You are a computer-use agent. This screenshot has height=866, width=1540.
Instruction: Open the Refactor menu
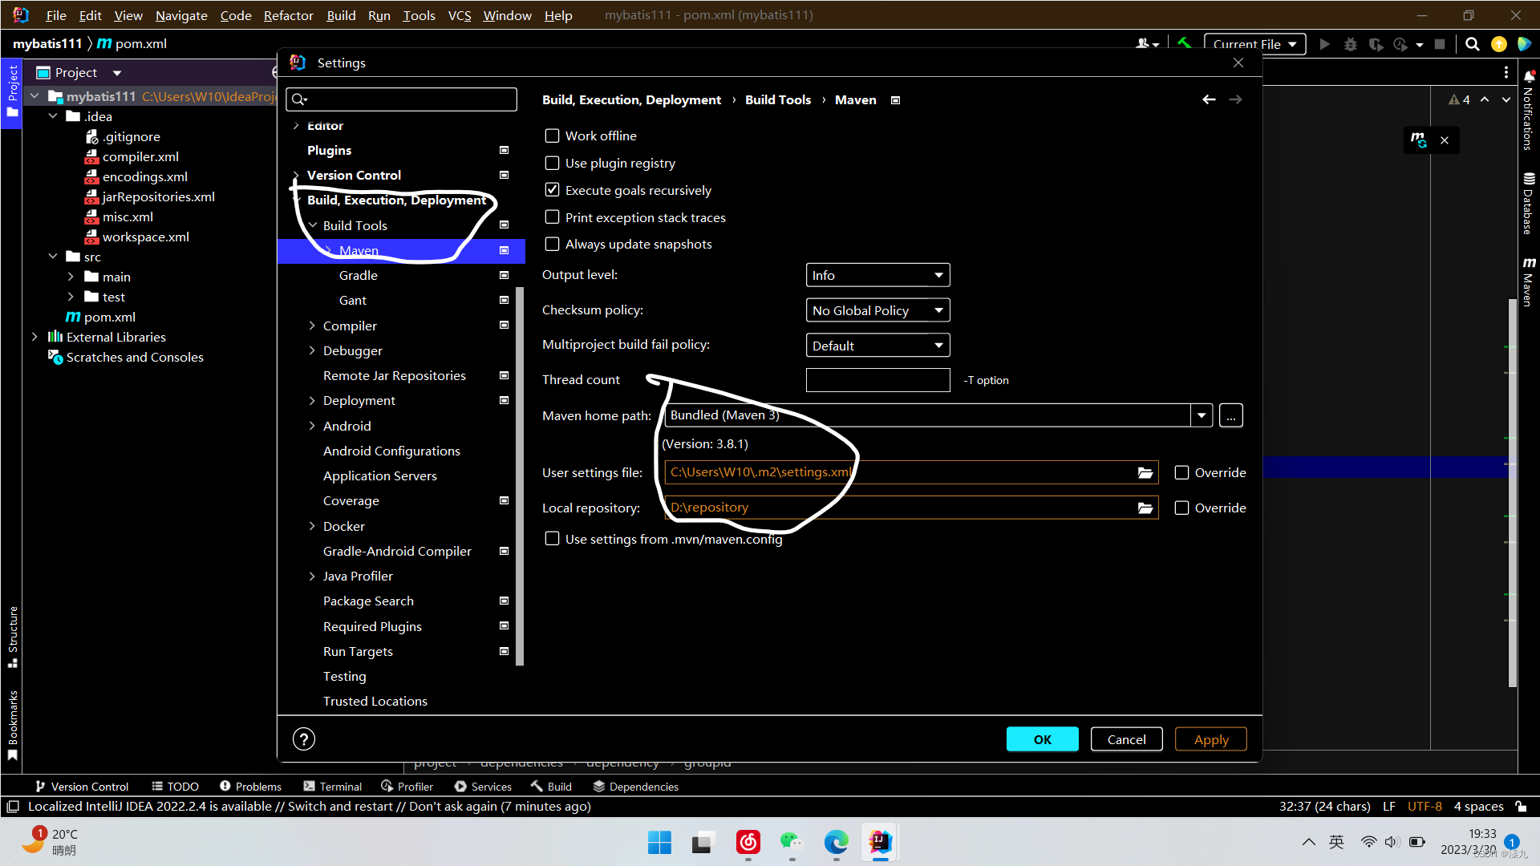pos(288,15)
